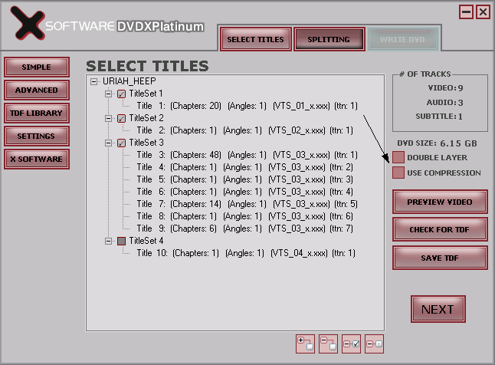495x365 pixels.
Task: Open the Splitting tab
Action: click(329, 39)
